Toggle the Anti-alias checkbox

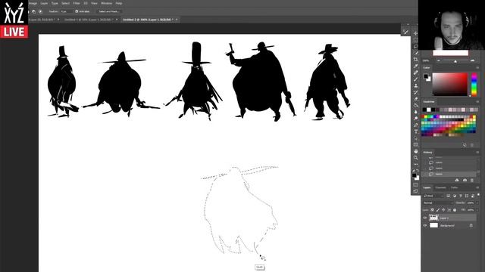pos(77,11)
